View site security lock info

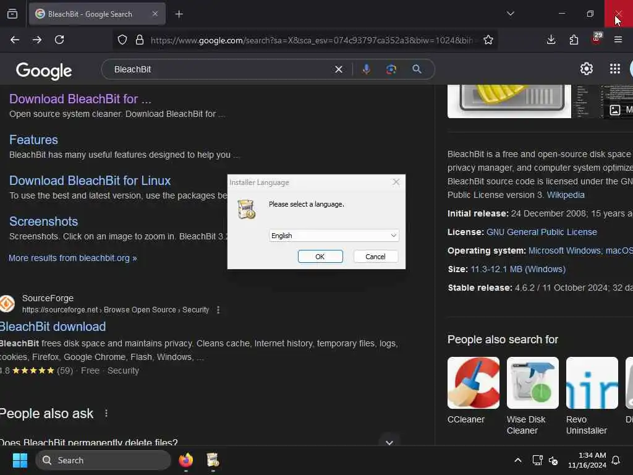pos(140,40)
